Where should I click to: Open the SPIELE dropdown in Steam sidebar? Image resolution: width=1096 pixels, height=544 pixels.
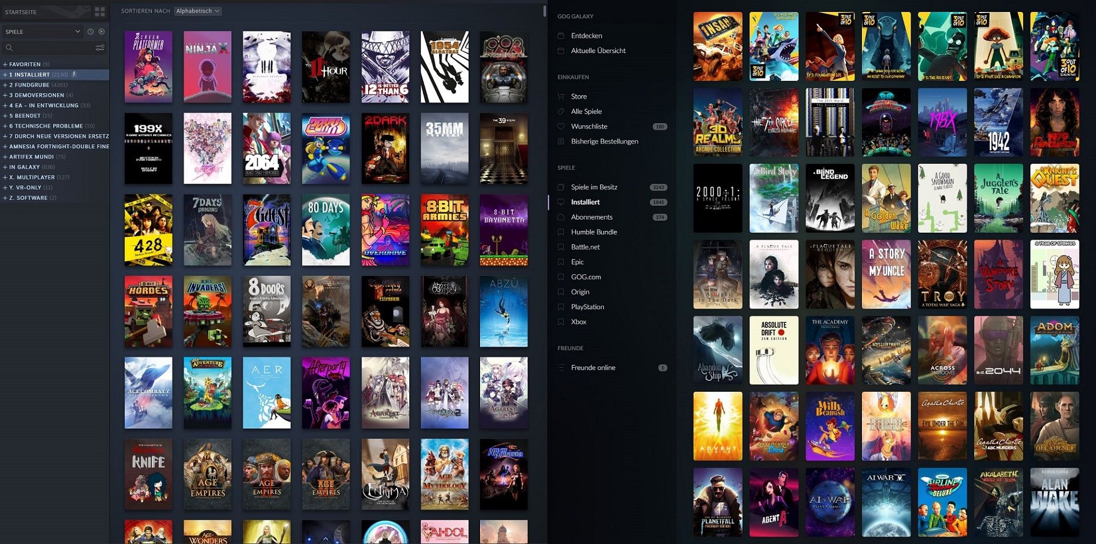(42, 32)
